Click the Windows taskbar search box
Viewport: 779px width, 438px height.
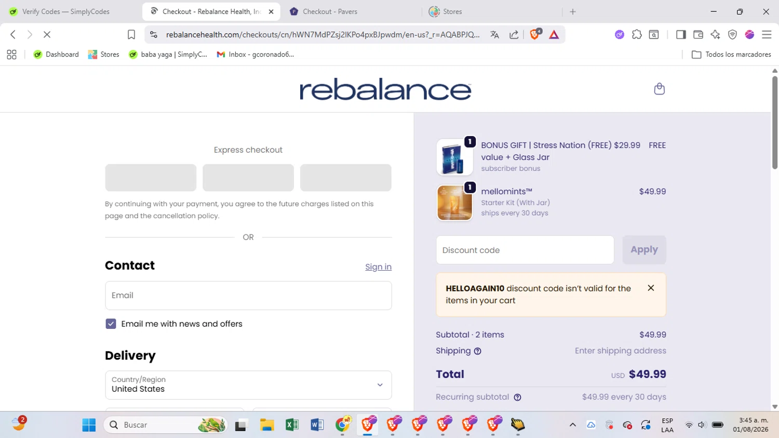coord(166,425)
